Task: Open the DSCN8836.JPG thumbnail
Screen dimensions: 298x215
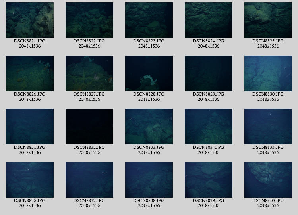Action: click(x=30, y=180)
